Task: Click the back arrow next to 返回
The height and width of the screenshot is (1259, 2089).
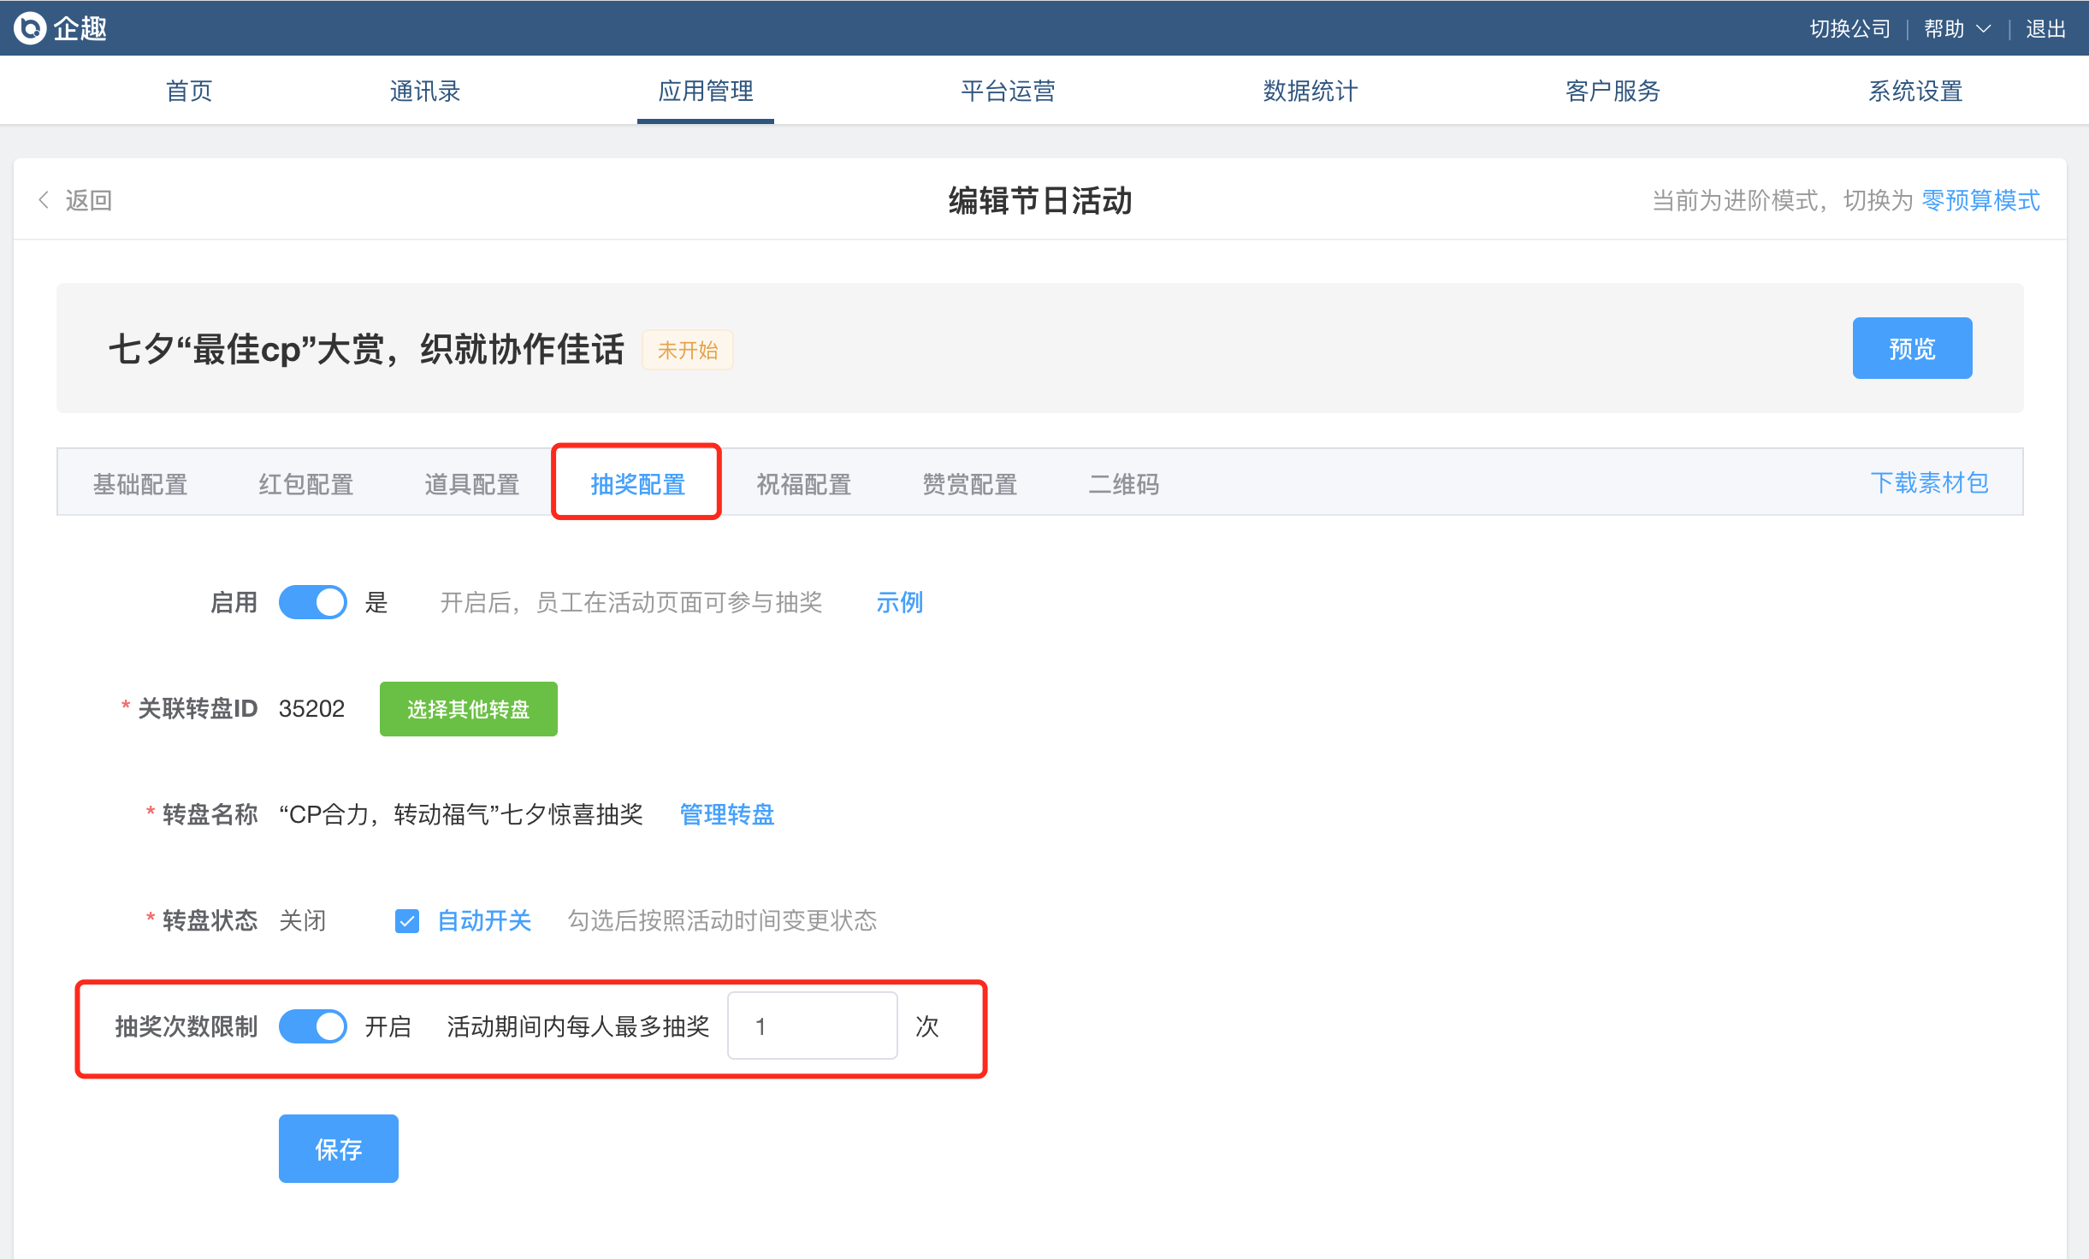Action: coord(44,200)
